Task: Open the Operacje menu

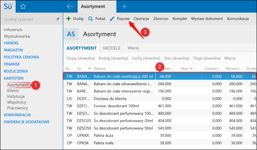Action: (x=141, y=19)
